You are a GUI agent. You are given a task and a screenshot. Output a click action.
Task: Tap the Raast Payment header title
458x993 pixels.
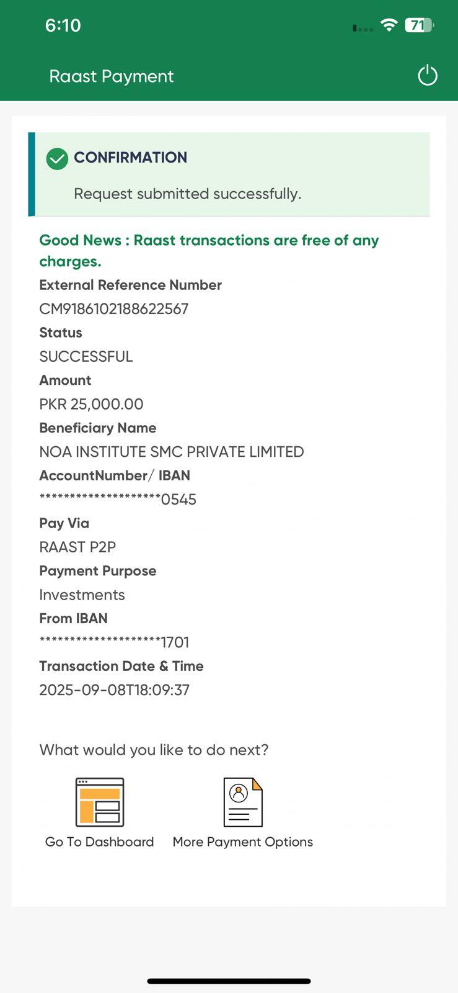112,76
